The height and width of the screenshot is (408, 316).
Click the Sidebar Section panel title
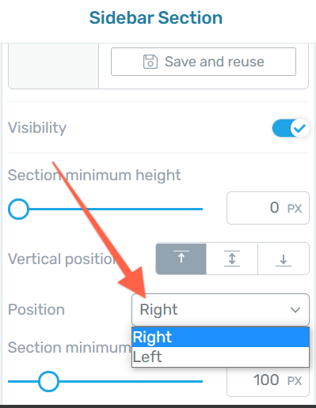[156, 18]
